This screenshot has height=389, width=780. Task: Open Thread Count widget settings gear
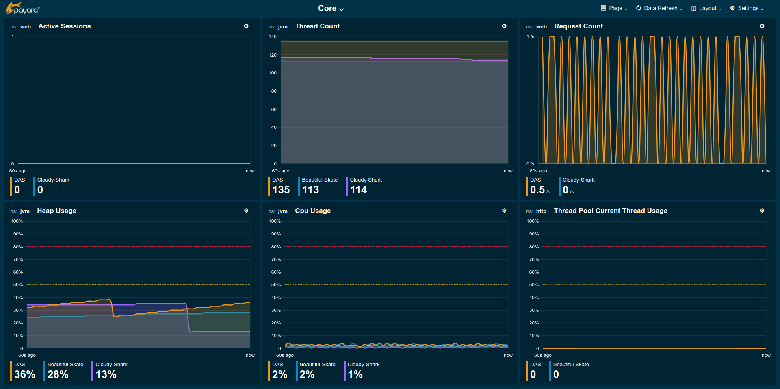(x=504, y=26)
